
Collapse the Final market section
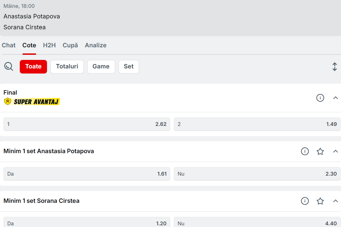click(335, 98)
